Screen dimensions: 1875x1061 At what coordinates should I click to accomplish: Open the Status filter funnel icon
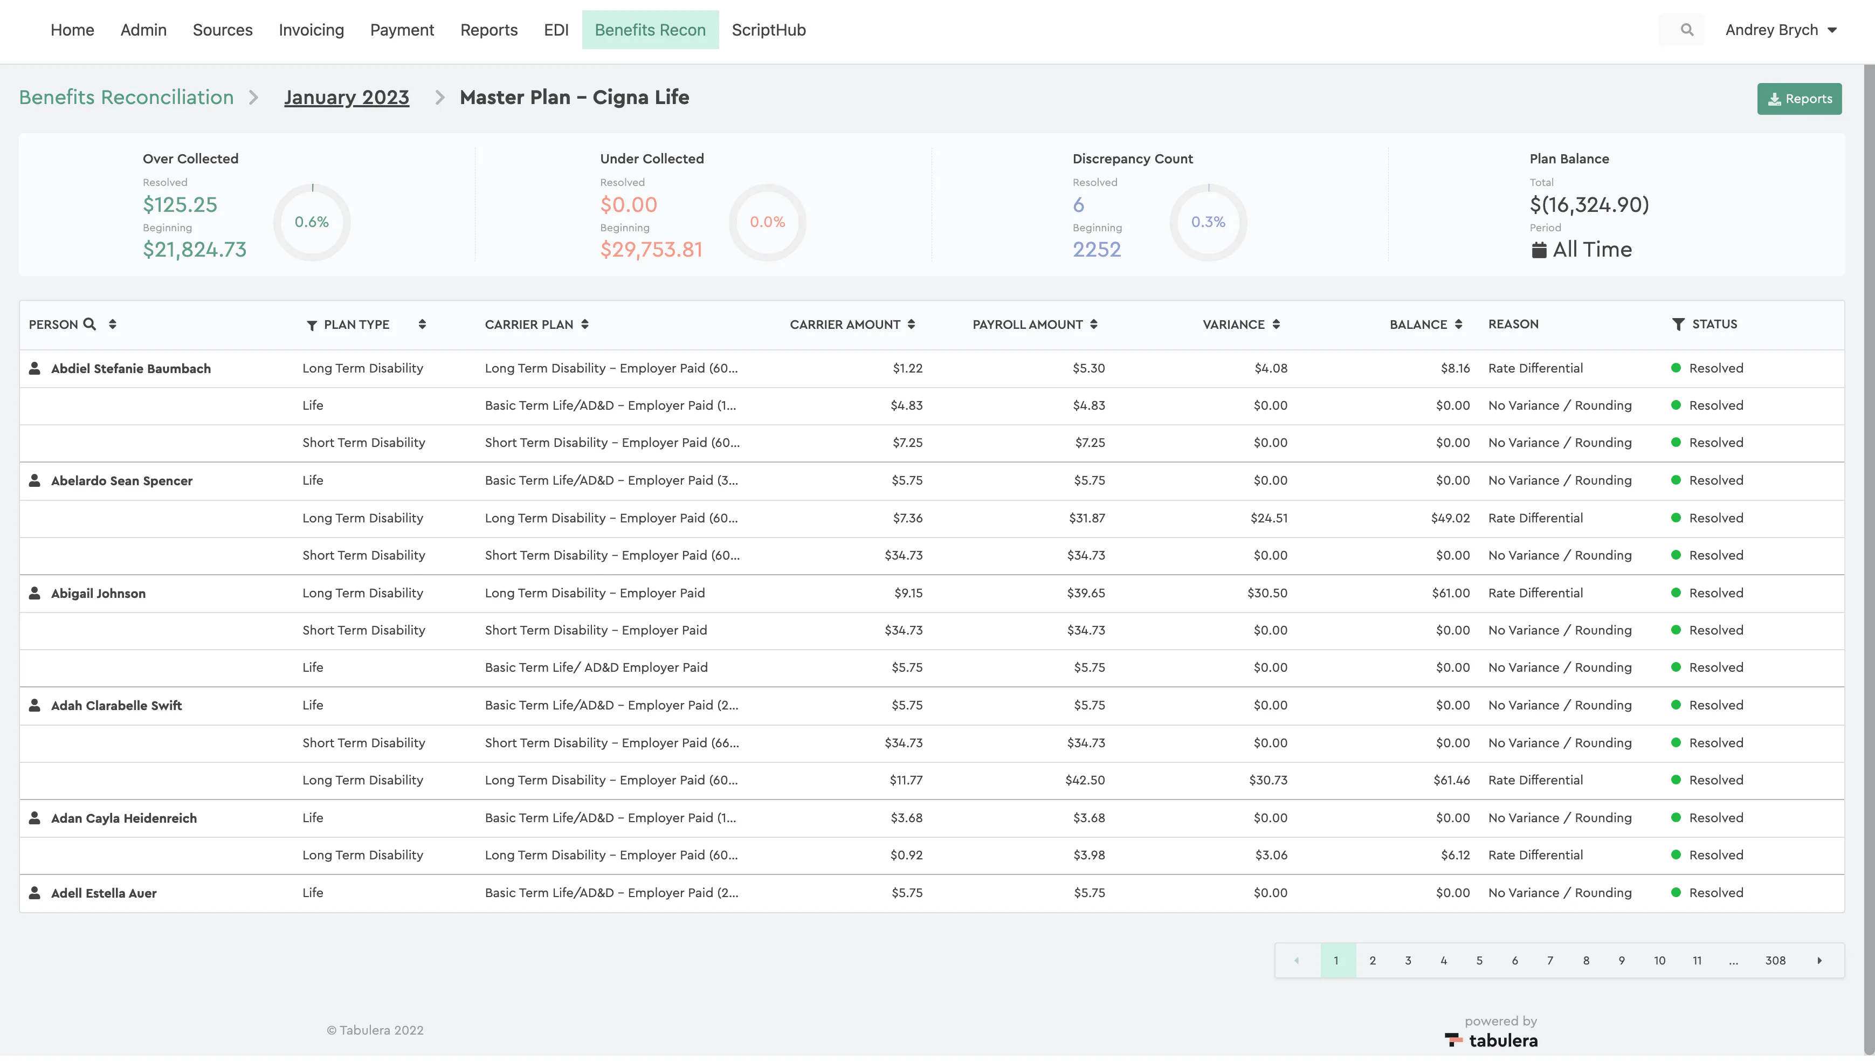point(1678,324)
